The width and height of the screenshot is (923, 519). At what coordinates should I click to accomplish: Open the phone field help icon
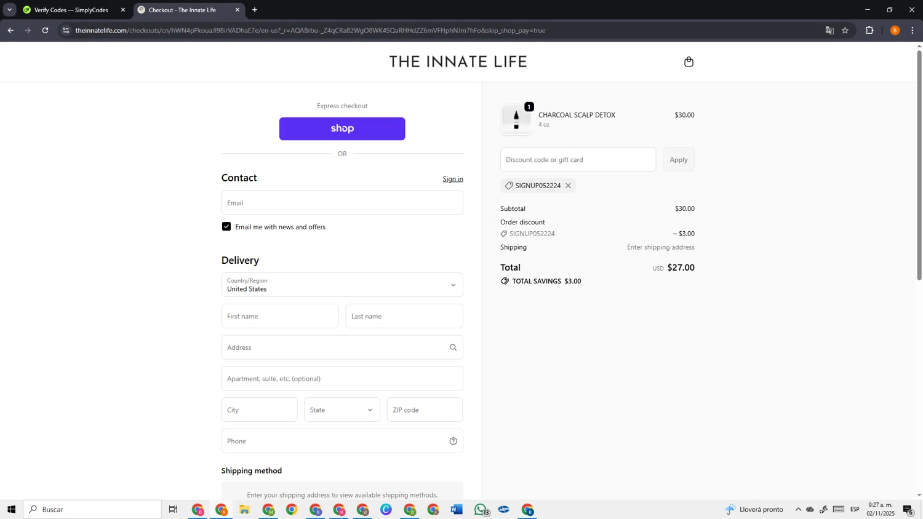pyautogui.click(x=454, y=441)
